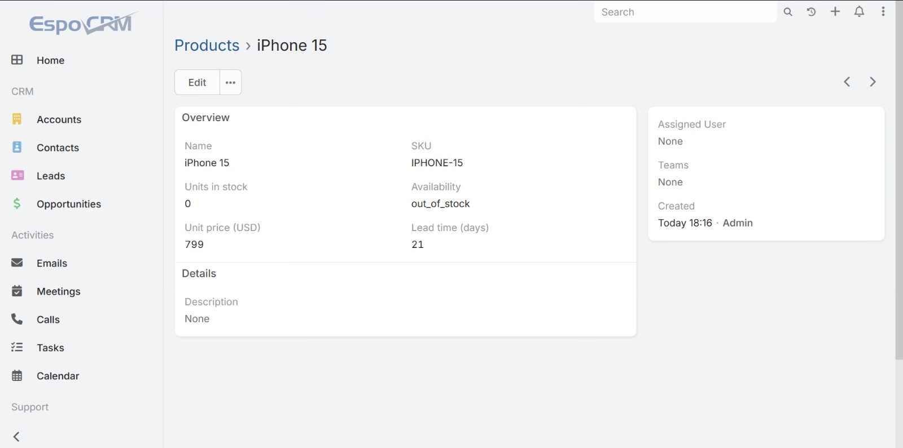Image resolution: width=903 pixels, height=448 pixels.
Task: Open Emails via the envelope icon
Action: [17, 263]
